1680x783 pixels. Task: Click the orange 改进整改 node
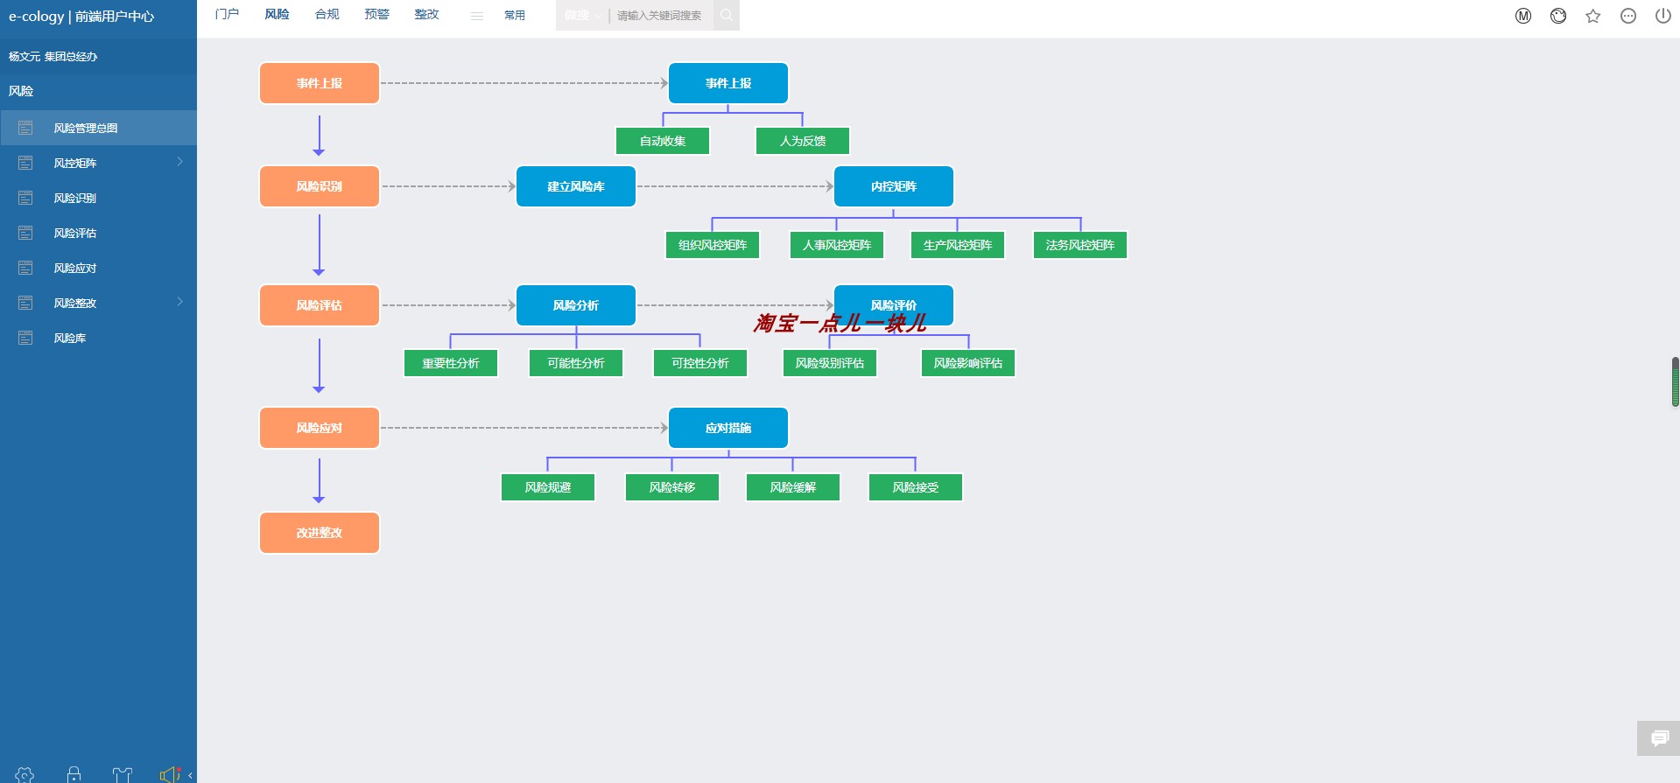click(320, 533)
